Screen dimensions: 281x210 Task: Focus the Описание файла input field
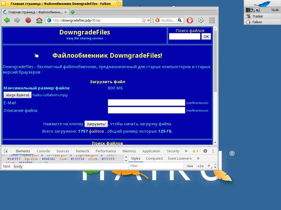coord(147,110)
